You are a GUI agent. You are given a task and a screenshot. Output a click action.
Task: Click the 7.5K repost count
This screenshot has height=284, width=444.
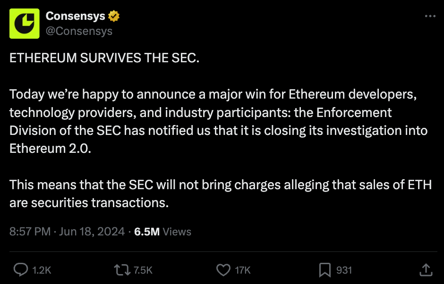(143, 270)
